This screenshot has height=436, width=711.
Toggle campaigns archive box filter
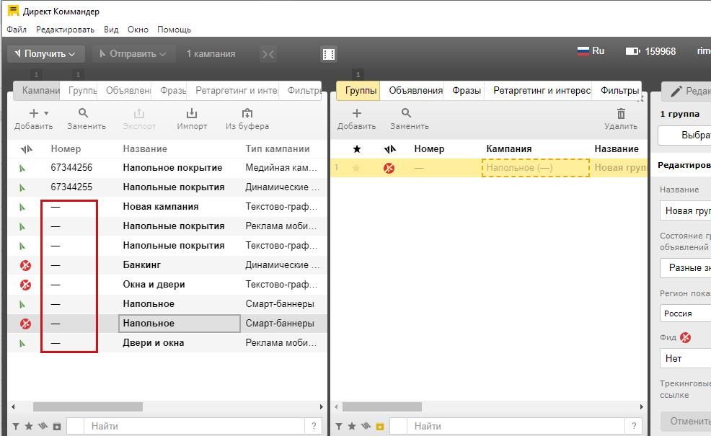(x=57, y=427)
